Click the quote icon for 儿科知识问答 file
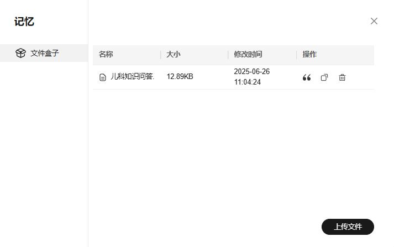Screen dimensions: 394x247 click(x=307, y=77)
